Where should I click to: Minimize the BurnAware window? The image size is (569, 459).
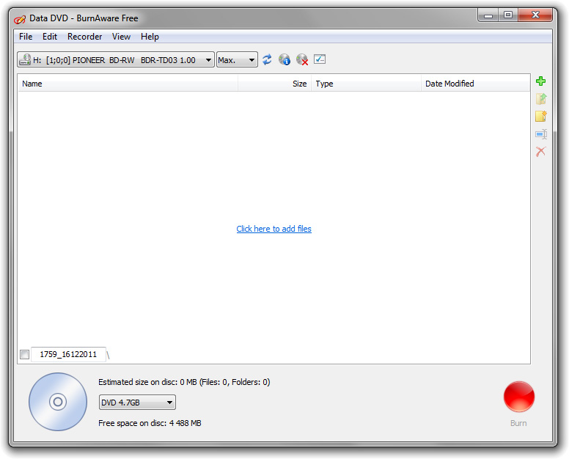pos(488,15)
